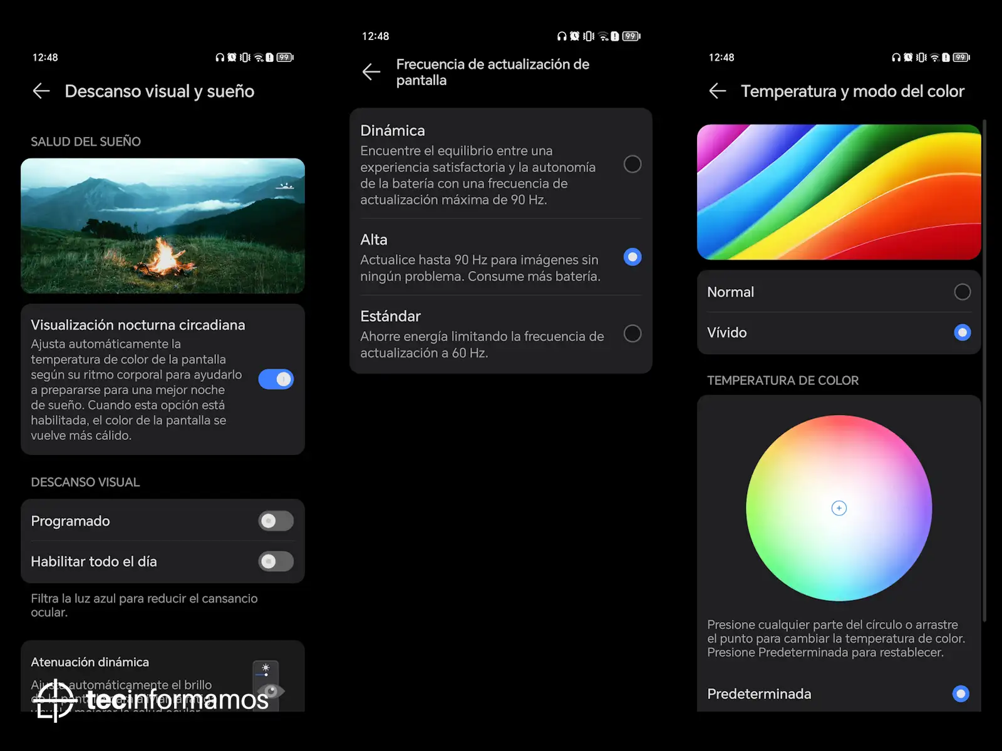This screenshot has width=1002, height=751.
Task: Tap the rainbow color preview image
Action: (839, 192)
